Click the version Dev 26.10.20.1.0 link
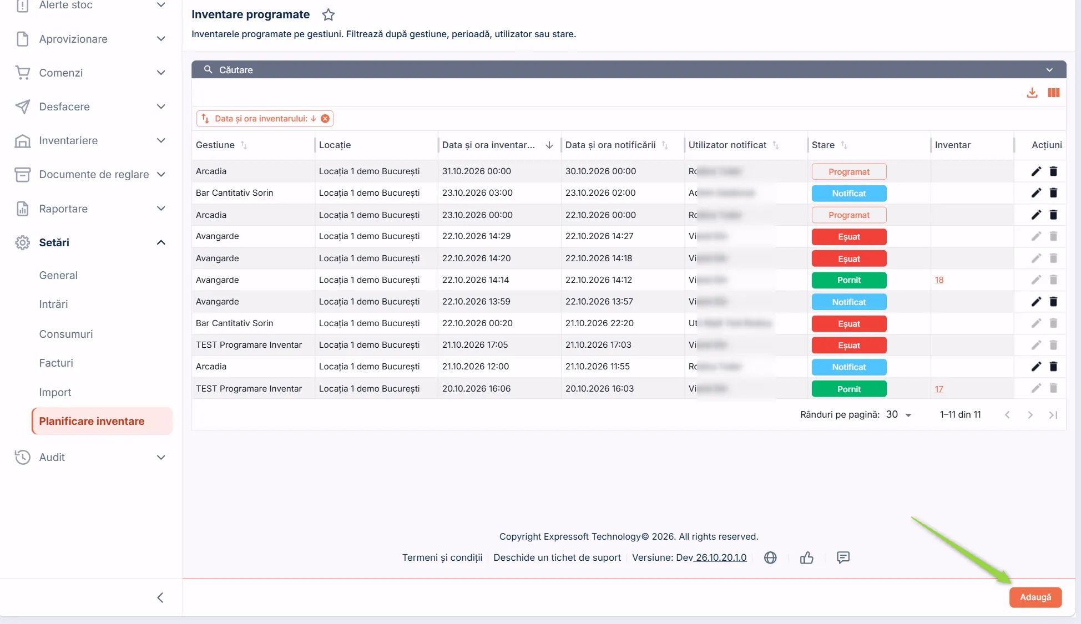This screenshot has width=1081, height=624. point(721,557)
